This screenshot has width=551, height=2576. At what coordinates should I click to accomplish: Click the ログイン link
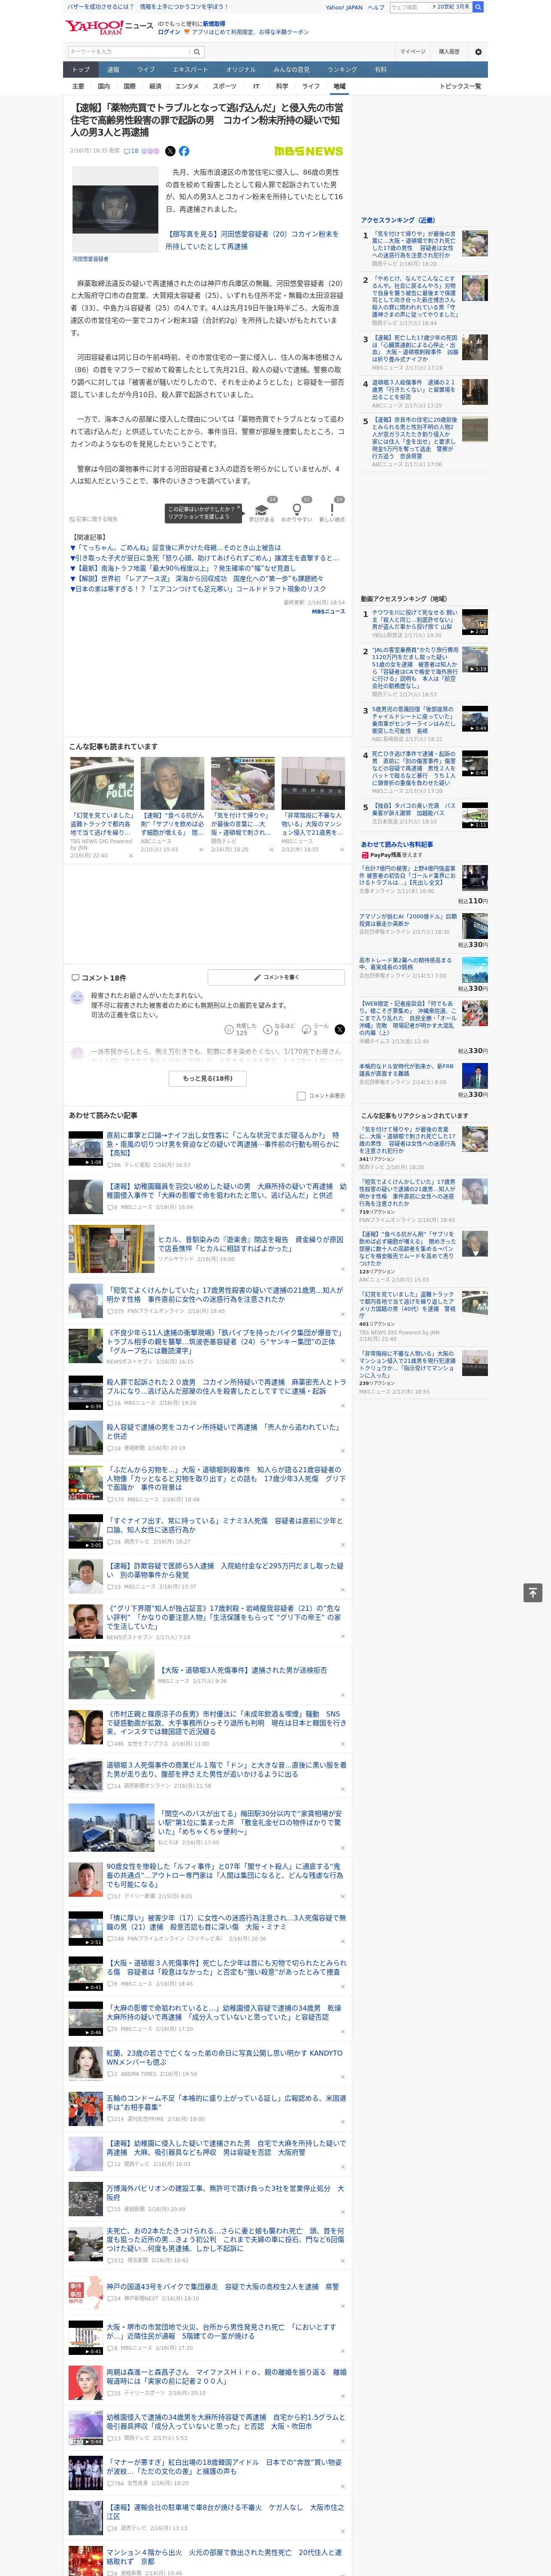point(169,32)
